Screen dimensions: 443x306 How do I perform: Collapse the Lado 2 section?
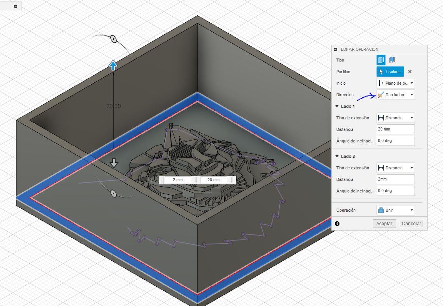pyautogui.click(x=337, y=156)
